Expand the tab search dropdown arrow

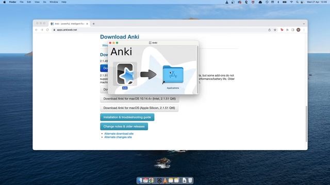tap(304, 24)
